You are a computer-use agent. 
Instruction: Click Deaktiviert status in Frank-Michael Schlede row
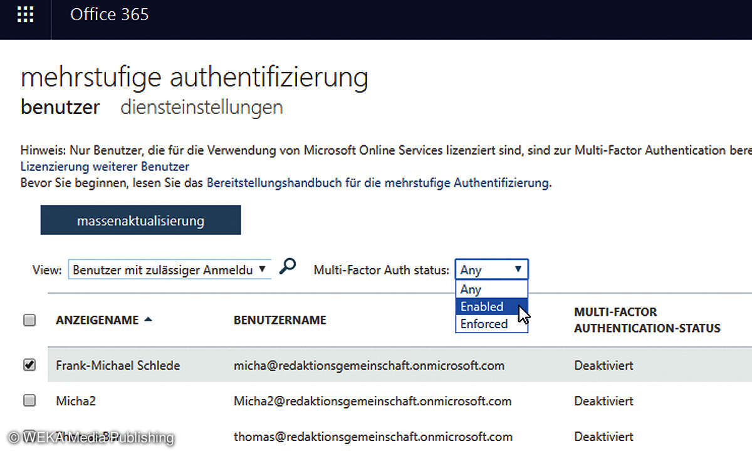[603, 365]
